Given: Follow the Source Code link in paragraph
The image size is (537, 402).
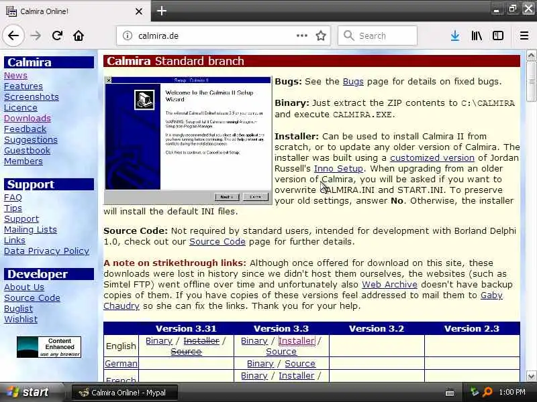Looking at the screenshot, I should point(217,242).
